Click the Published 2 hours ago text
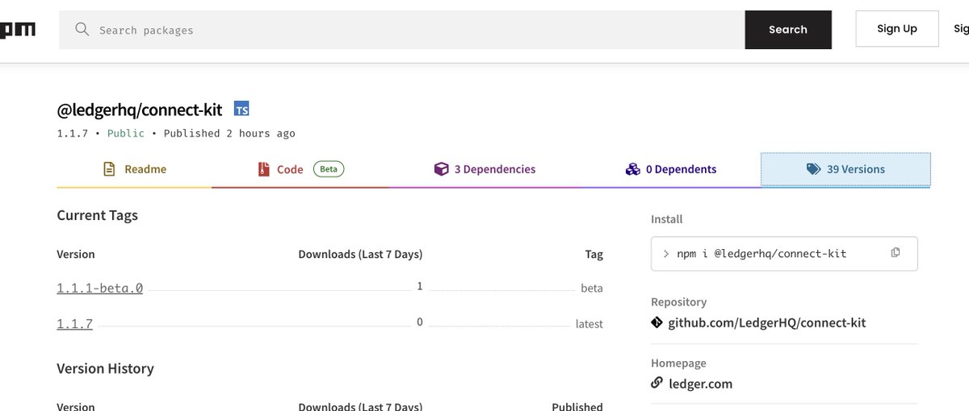The width and height of the screenshot is (969, 411). (x=229, y=133)
